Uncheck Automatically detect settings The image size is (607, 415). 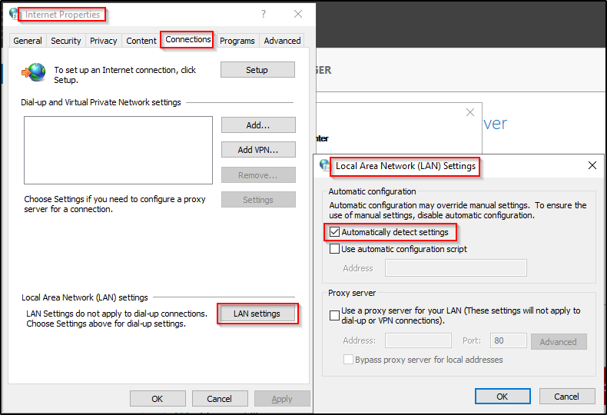point(334,232)
